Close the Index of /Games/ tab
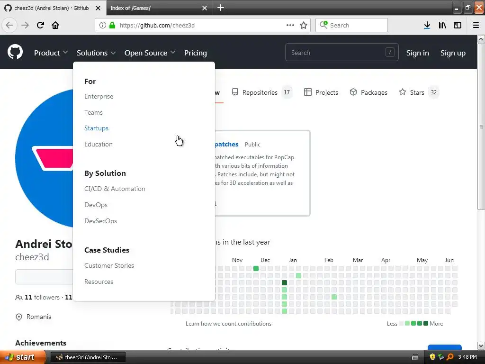This screenshot has width=485, height=364. point(205,8)
